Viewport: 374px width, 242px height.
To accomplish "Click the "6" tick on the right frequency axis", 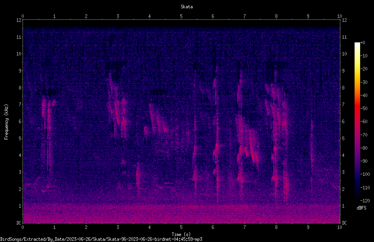I will (343, 121).
